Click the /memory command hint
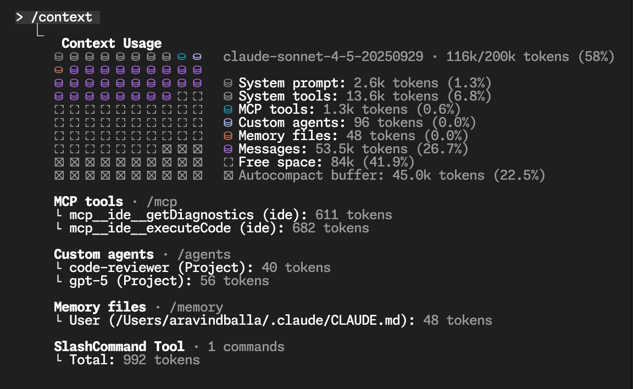The width and height of the screenshot is (633, 389). (196, 308)
